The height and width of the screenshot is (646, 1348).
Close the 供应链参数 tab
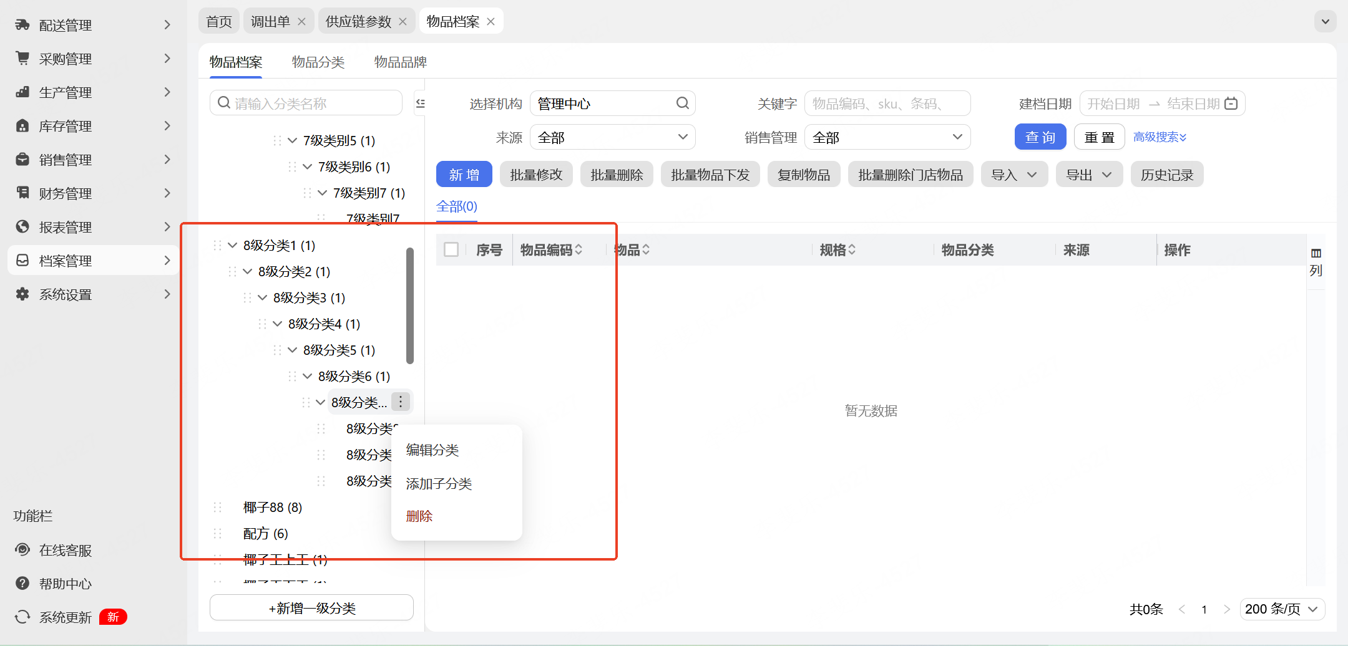[x=403, y=22]
